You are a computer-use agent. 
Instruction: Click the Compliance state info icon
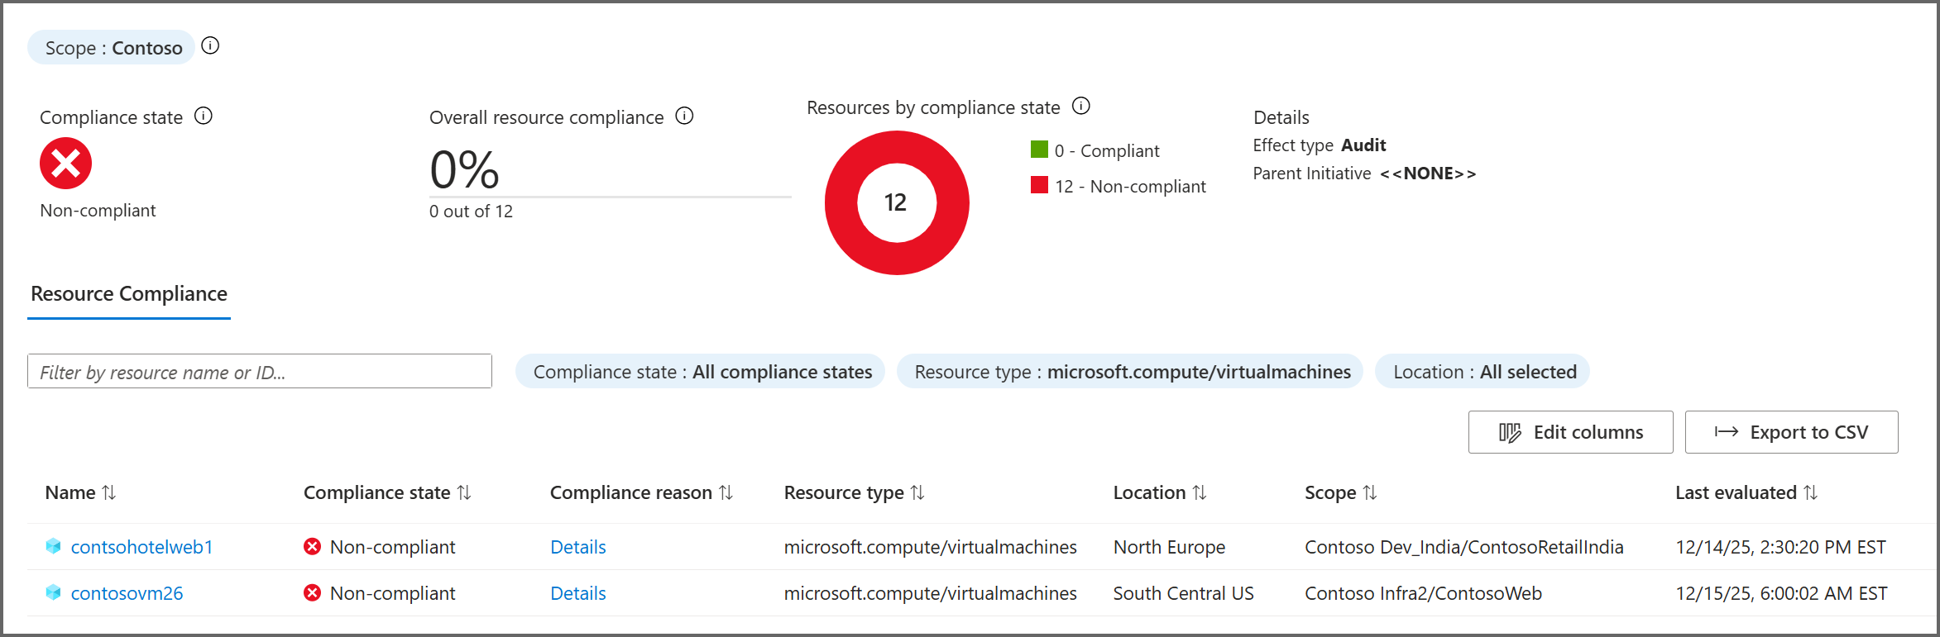coord(204,116)
